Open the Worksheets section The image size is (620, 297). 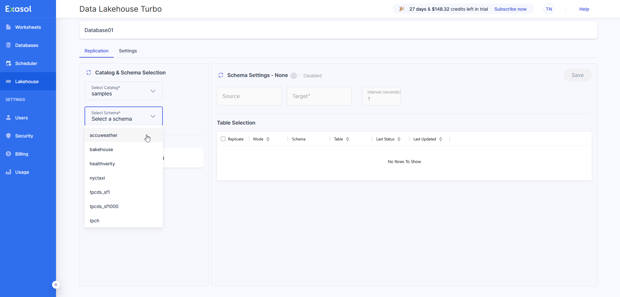[28, 27]
